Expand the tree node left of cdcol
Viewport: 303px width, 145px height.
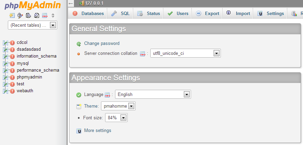[6, 43]
